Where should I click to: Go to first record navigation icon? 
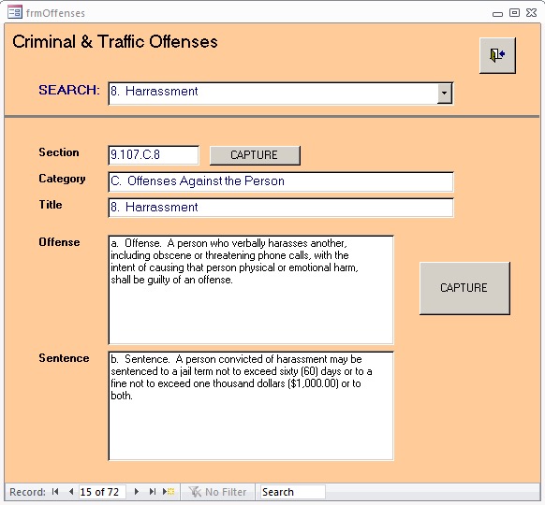pos(55,492)
